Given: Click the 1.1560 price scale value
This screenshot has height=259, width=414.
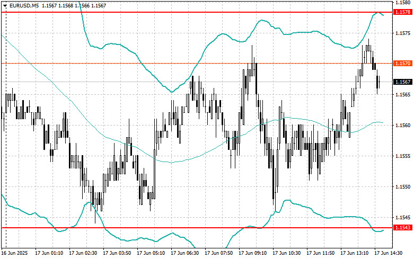Looking at the screenshot, I should point(403,125).
